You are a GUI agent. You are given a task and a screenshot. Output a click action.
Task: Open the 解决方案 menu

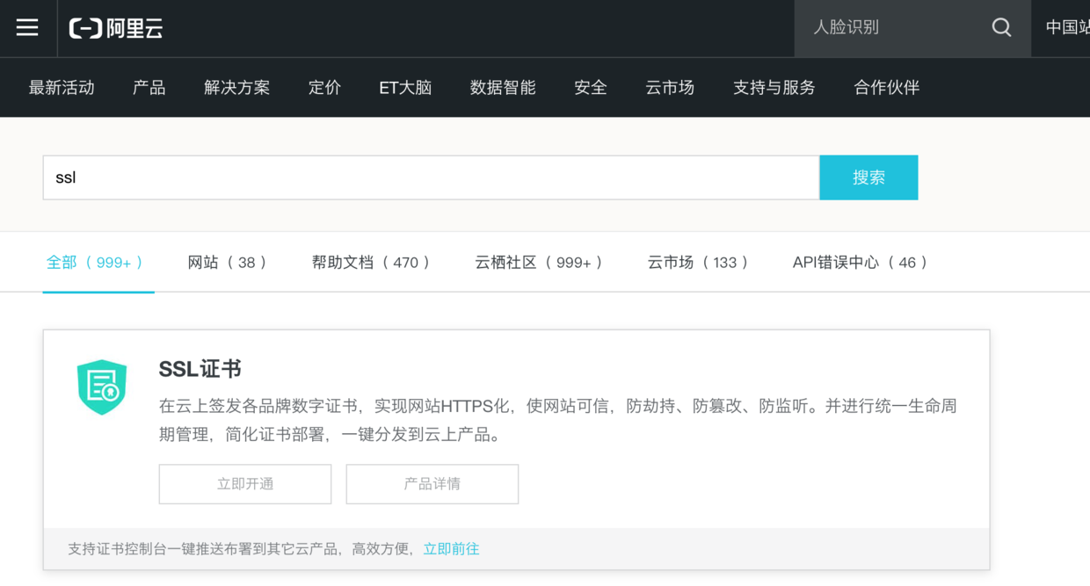(x=237, y=88)
